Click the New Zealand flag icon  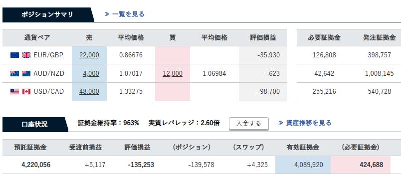coord(26,74)
